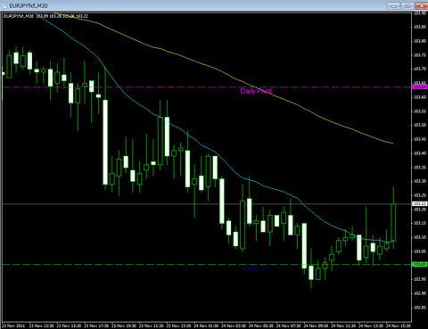Click the '24 Nov 05:30' time axis label
The image size is (428, 329).
coord(261,325)
